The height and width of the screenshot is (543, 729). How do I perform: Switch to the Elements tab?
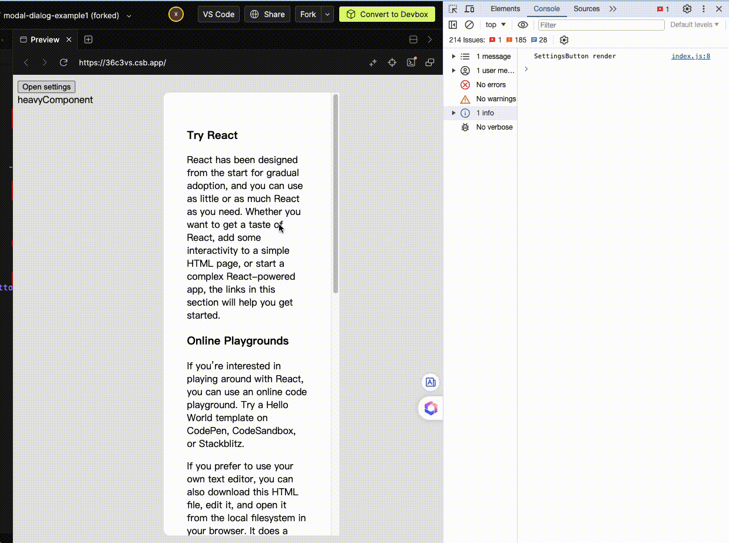(x=505, y=8)
